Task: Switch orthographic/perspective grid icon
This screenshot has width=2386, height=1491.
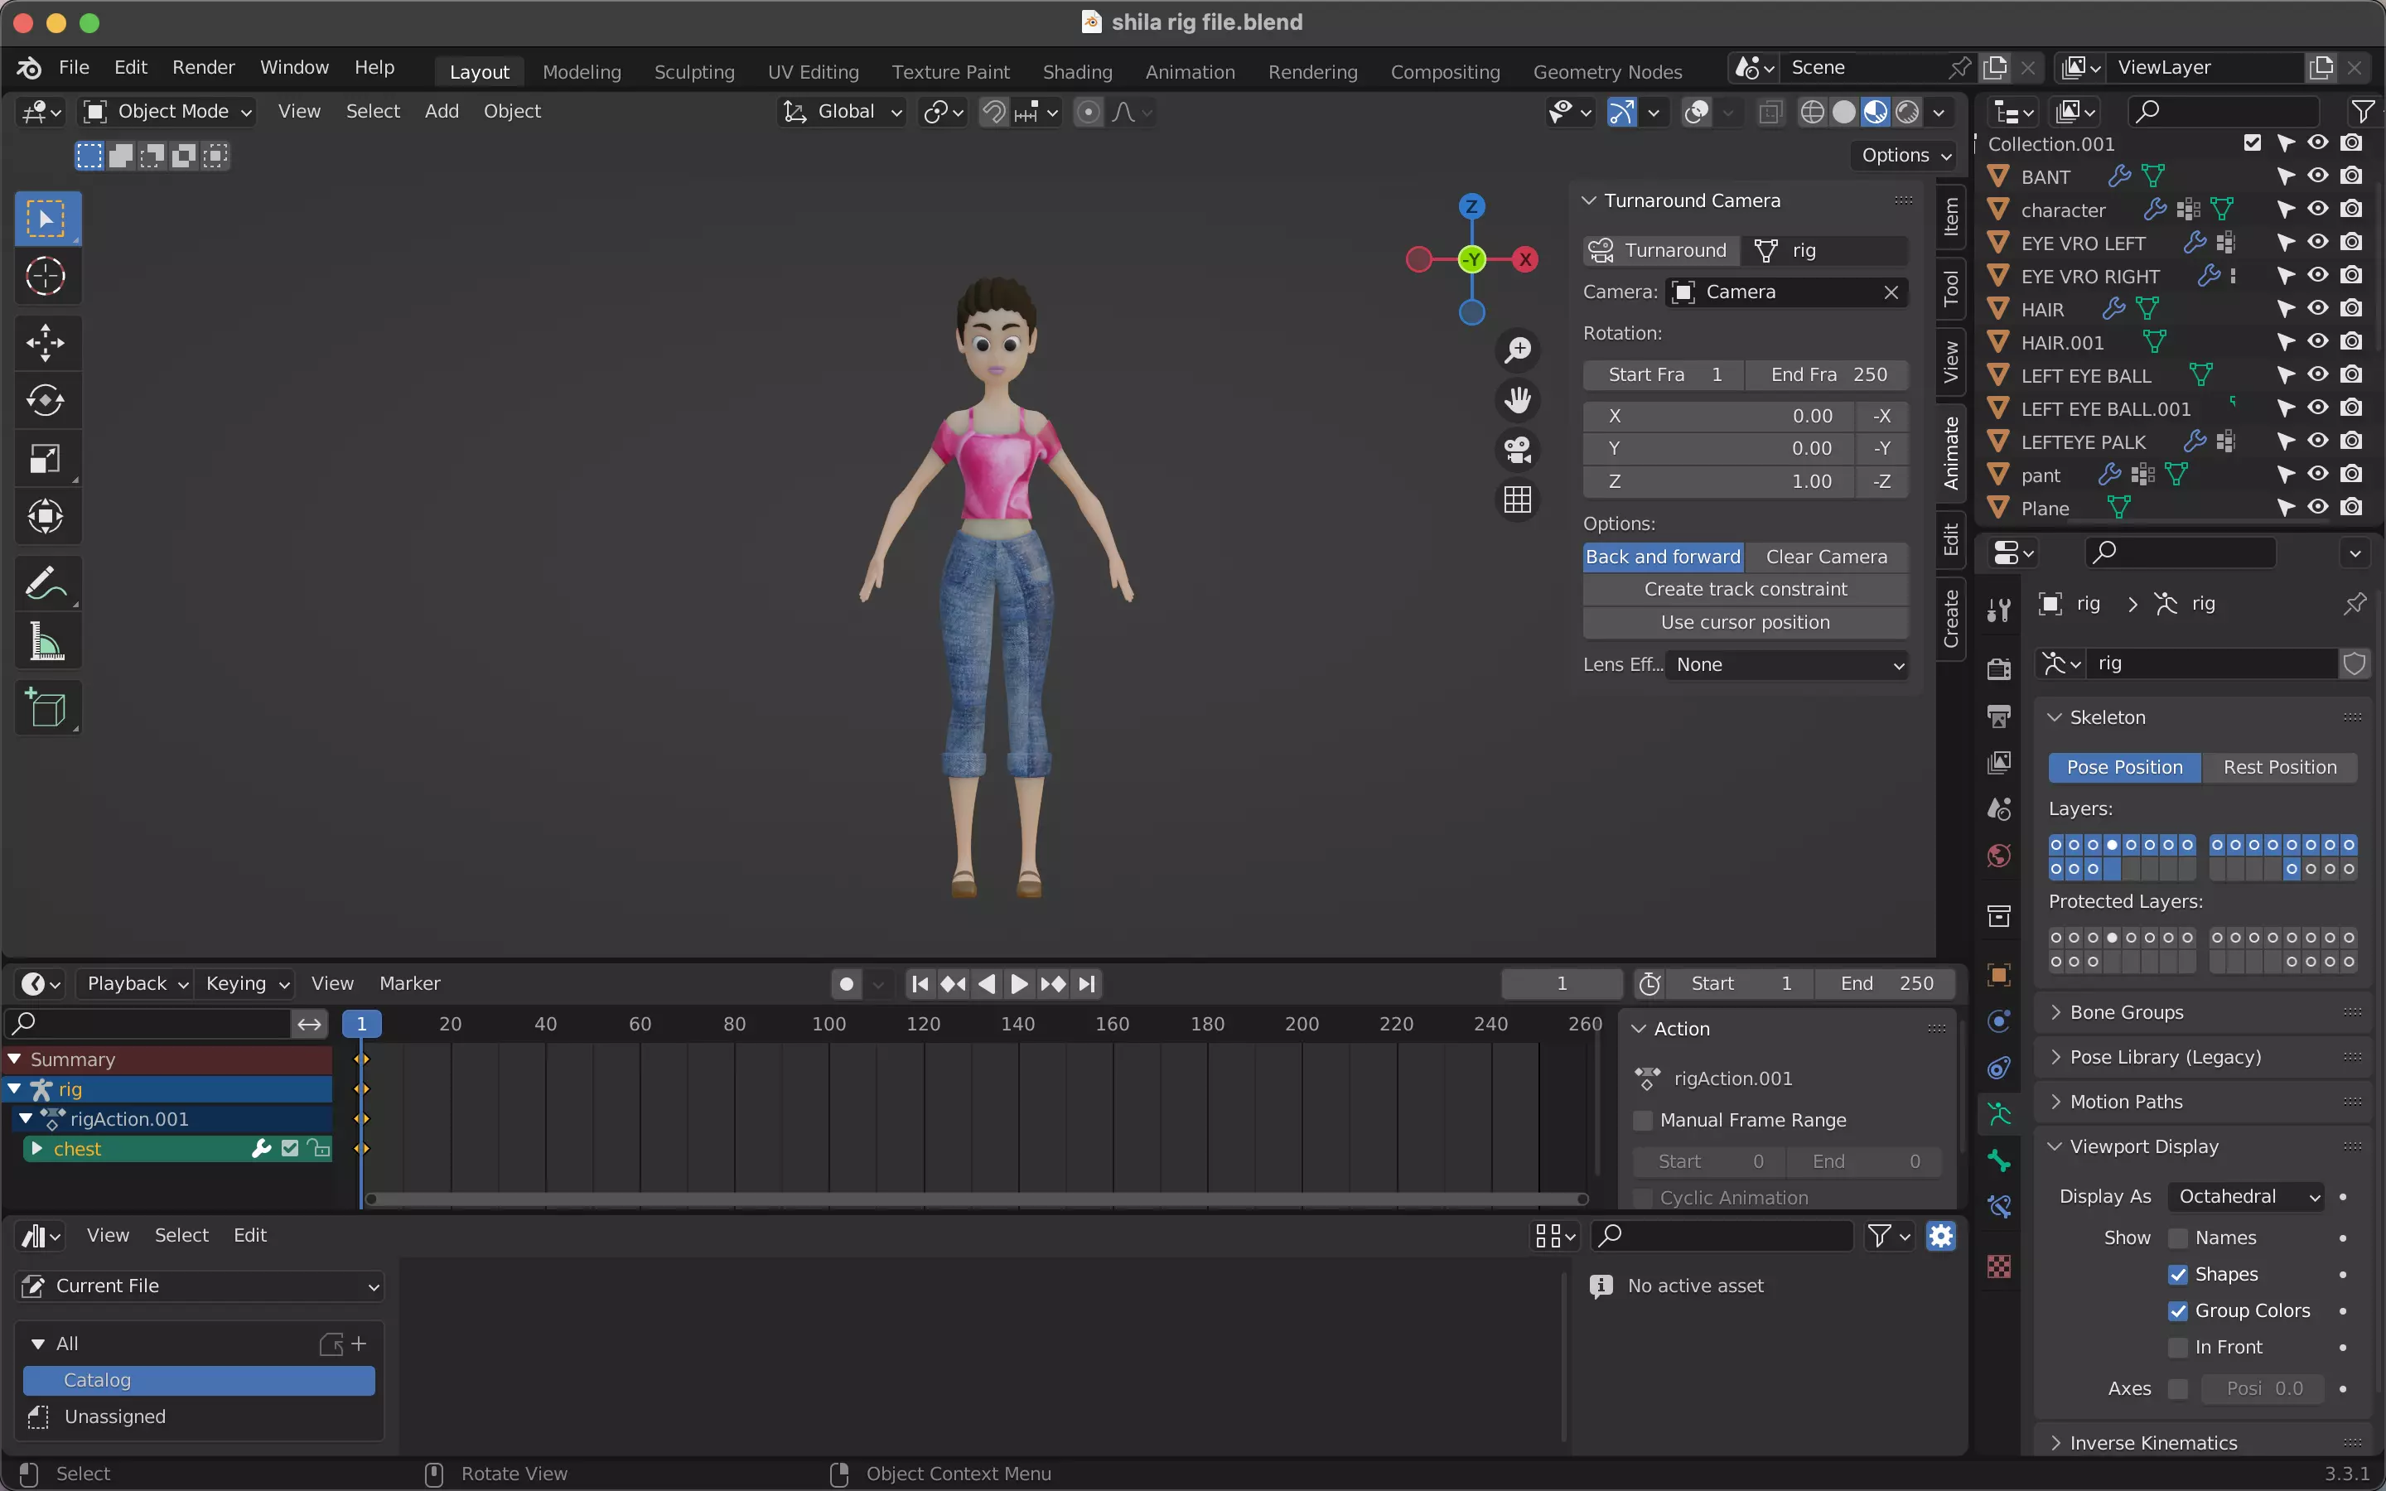Action: click(1518, 500)
